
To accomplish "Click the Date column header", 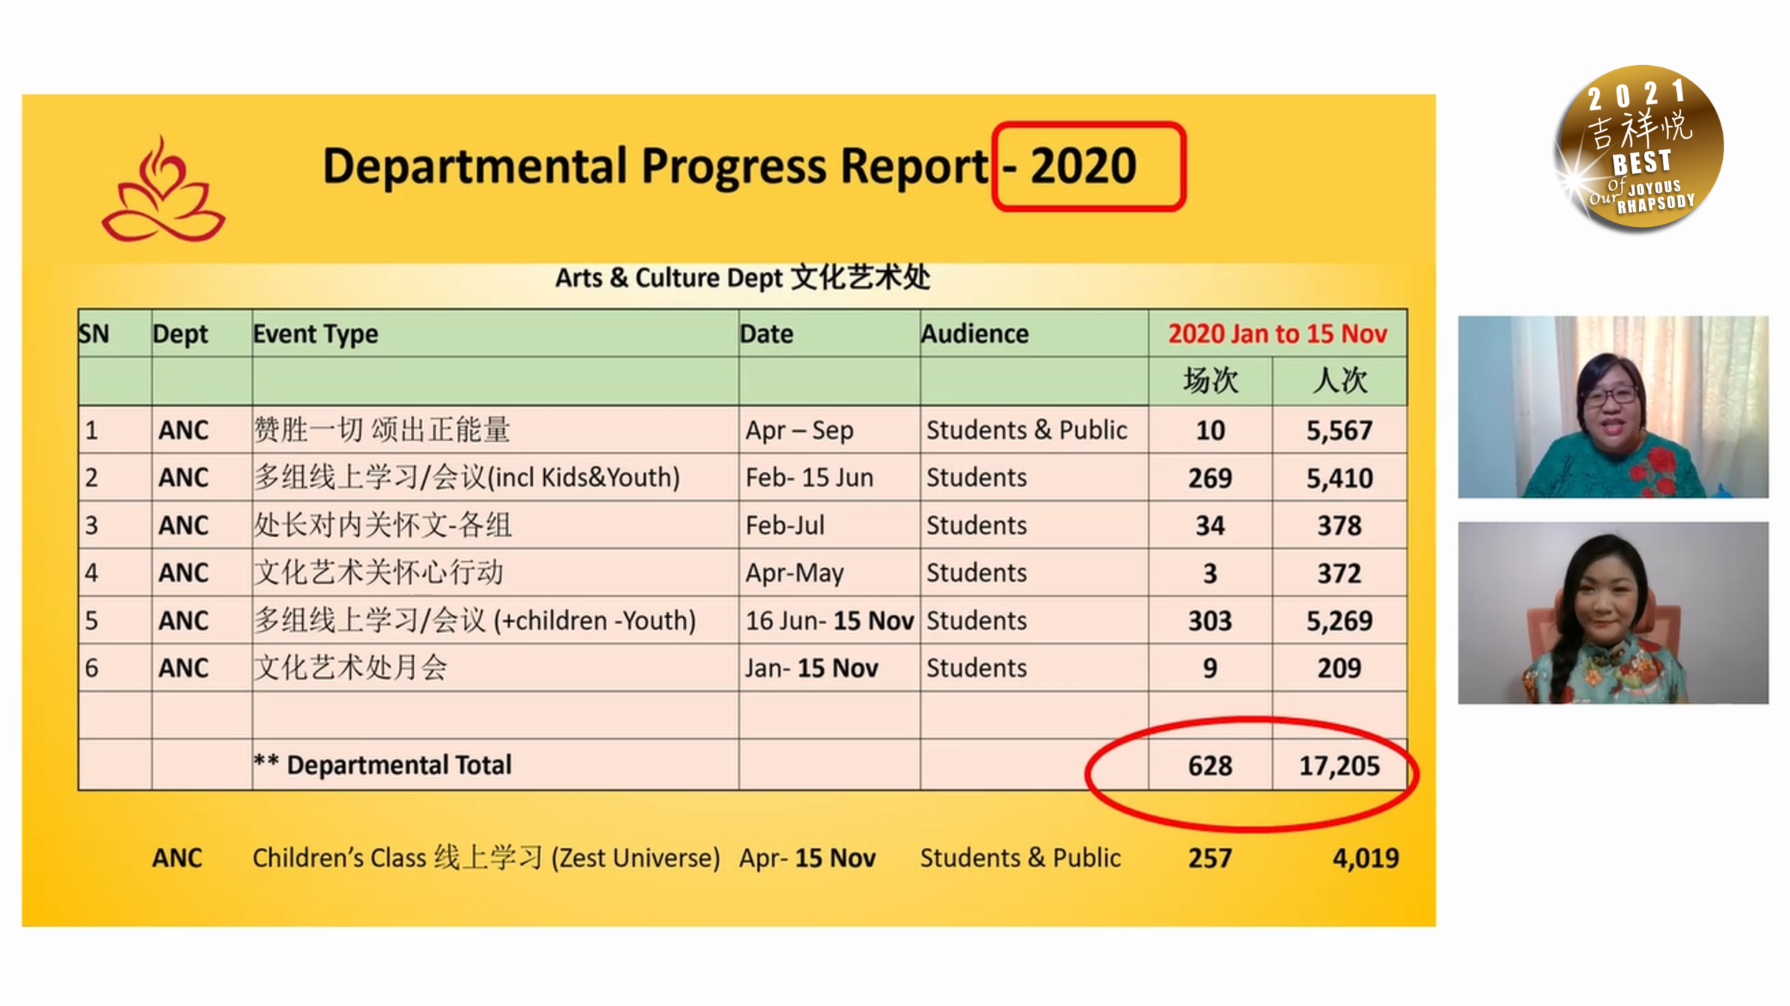I will [x=766, y=334].
